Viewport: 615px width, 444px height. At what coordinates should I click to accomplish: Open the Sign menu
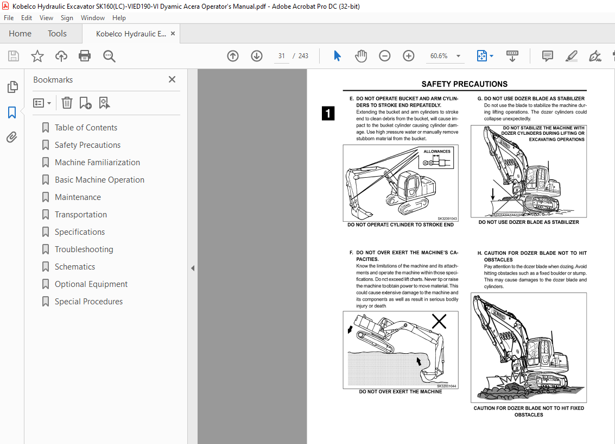(67, 18)
